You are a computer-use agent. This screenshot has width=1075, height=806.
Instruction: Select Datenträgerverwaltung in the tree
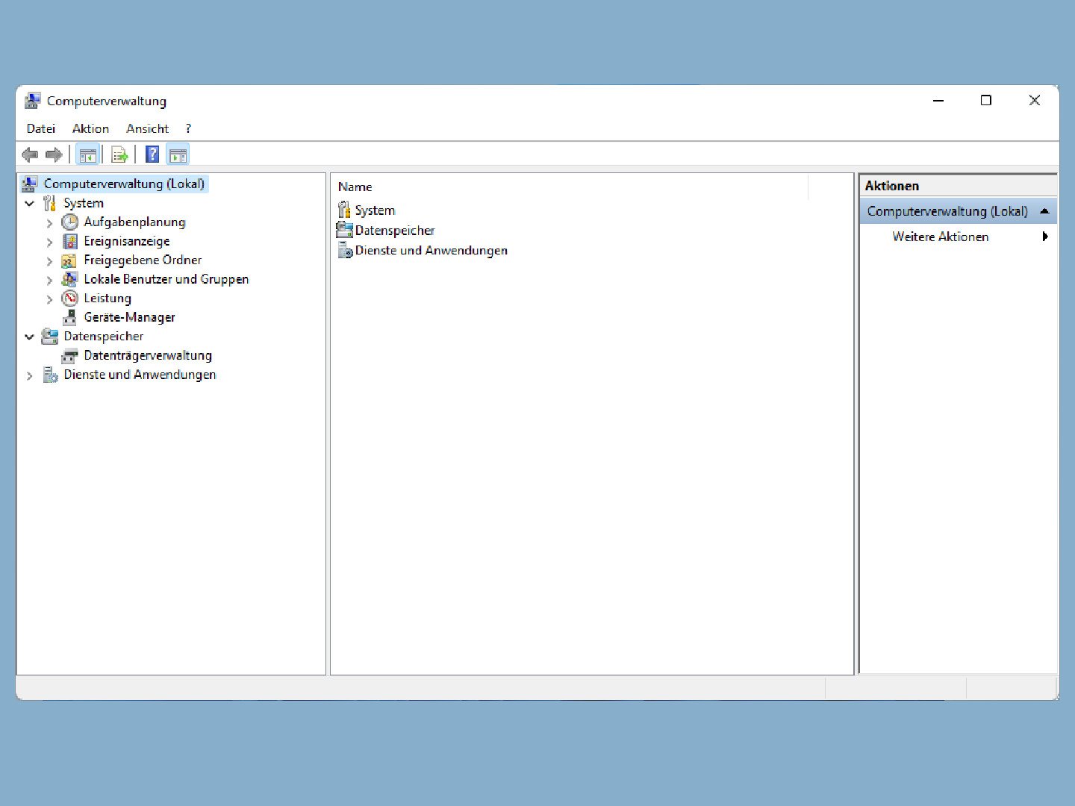tap(148, 355)
